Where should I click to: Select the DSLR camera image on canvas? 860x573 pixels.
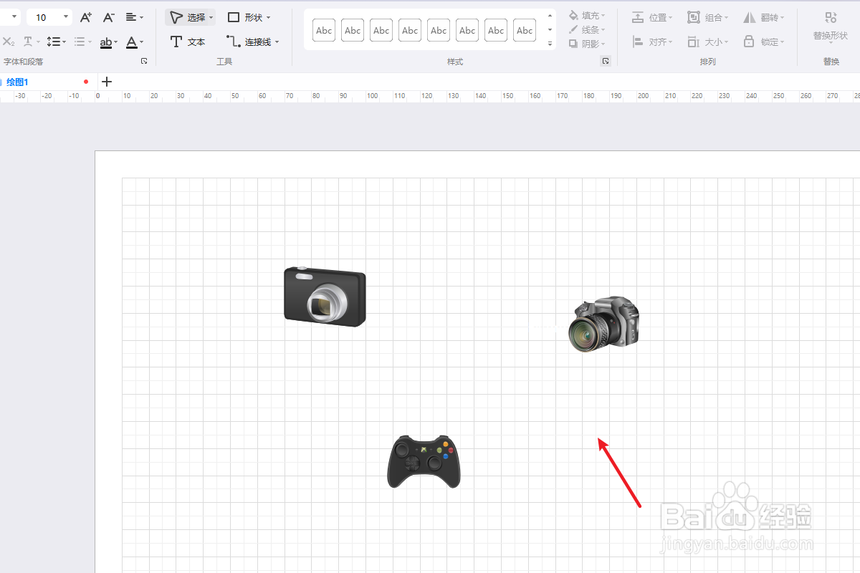pyautogui.click(x=604, y=324)
